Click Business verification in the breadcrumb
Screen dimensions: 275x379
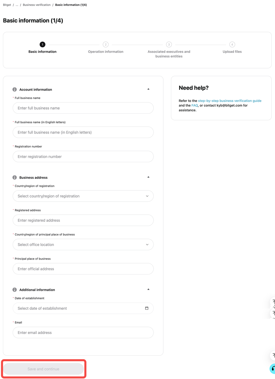[x=37, y=5]
